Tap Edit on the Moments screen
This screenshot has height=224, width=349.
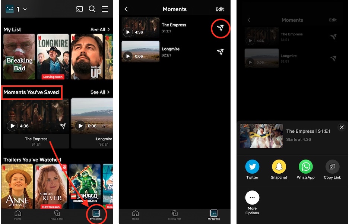click(219, 9)
